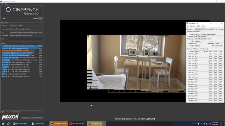Viewport: 225px width, 126px height.
Task: Open the Windows Start menu
Action: pos(2,124)
